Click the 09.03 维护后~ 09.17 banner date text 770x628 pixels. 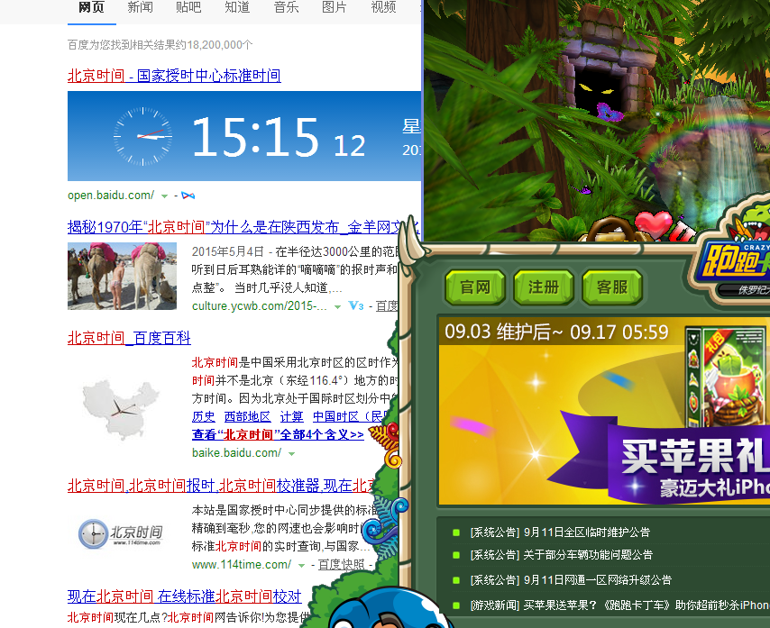(556, 332)
